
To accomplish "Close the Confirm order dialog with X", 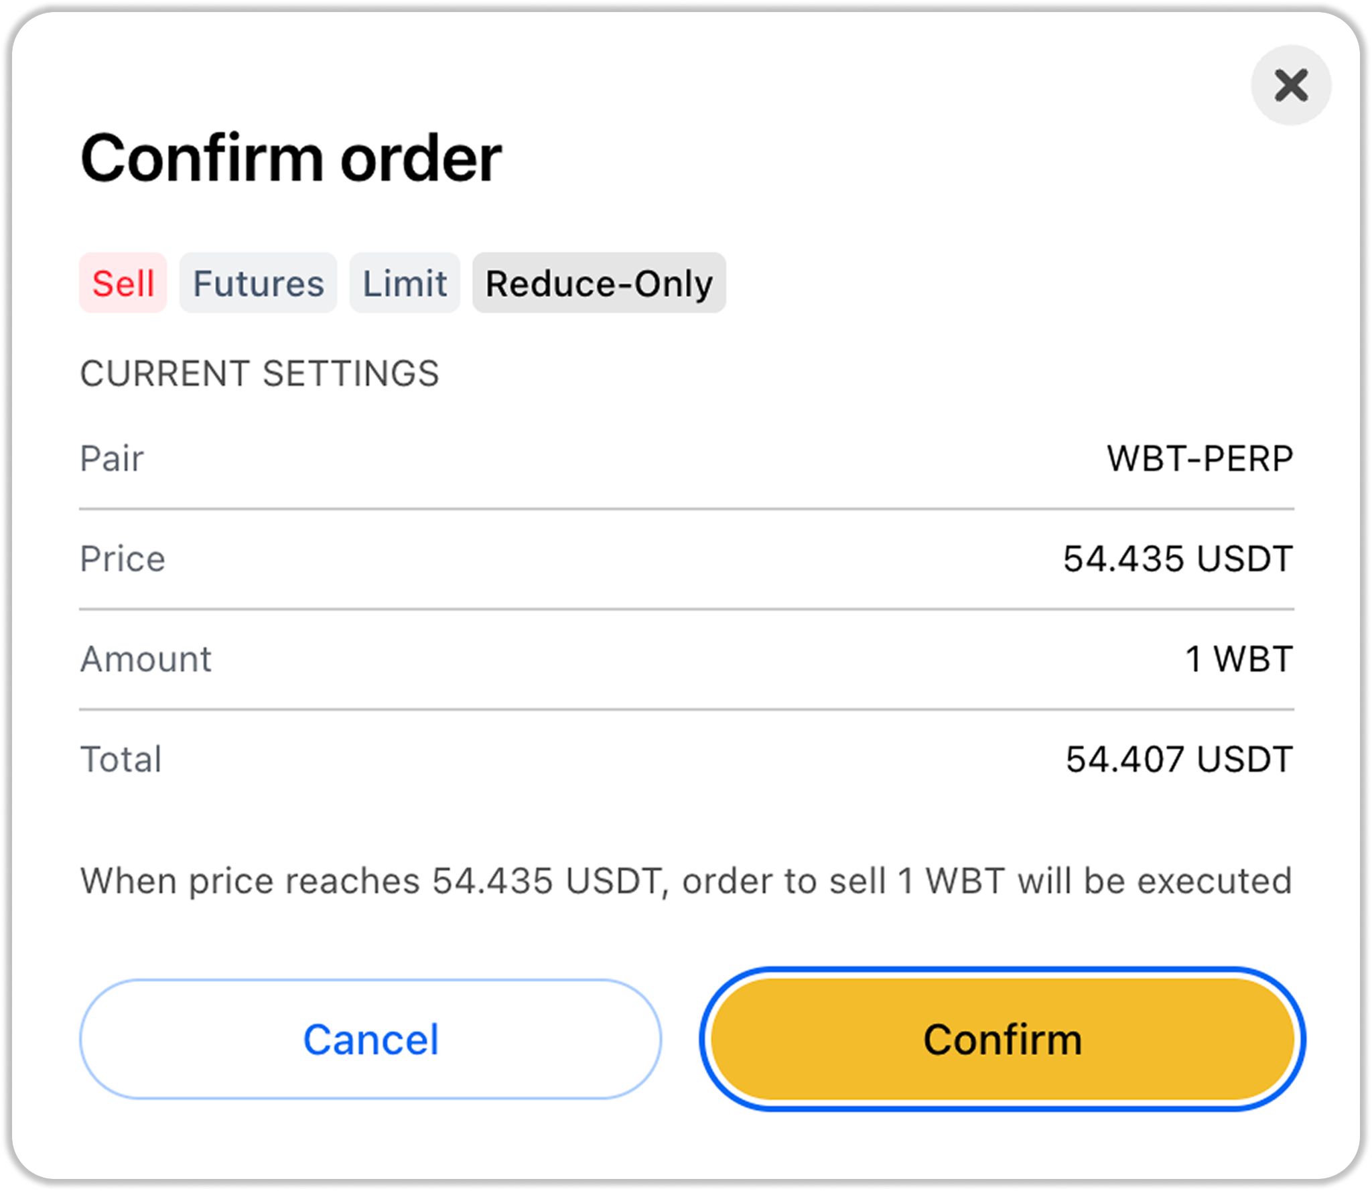I will tap(1290, 85).
